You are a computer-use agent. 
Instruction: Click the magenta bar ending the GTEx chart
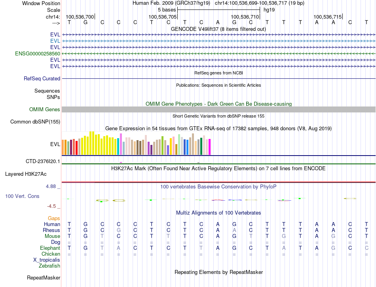210,147
